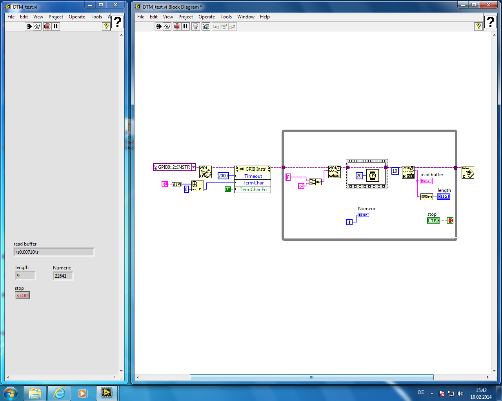Click the TermChar En property row

[253, 190]
